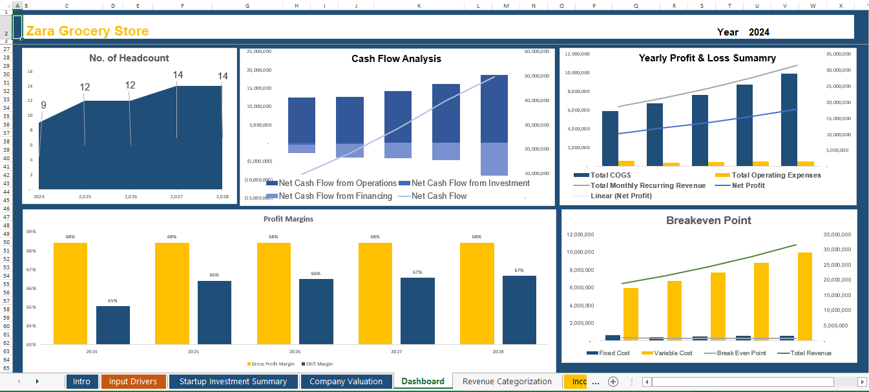
Task: Select the Profit Margins chart title
Action: point(289,219)
